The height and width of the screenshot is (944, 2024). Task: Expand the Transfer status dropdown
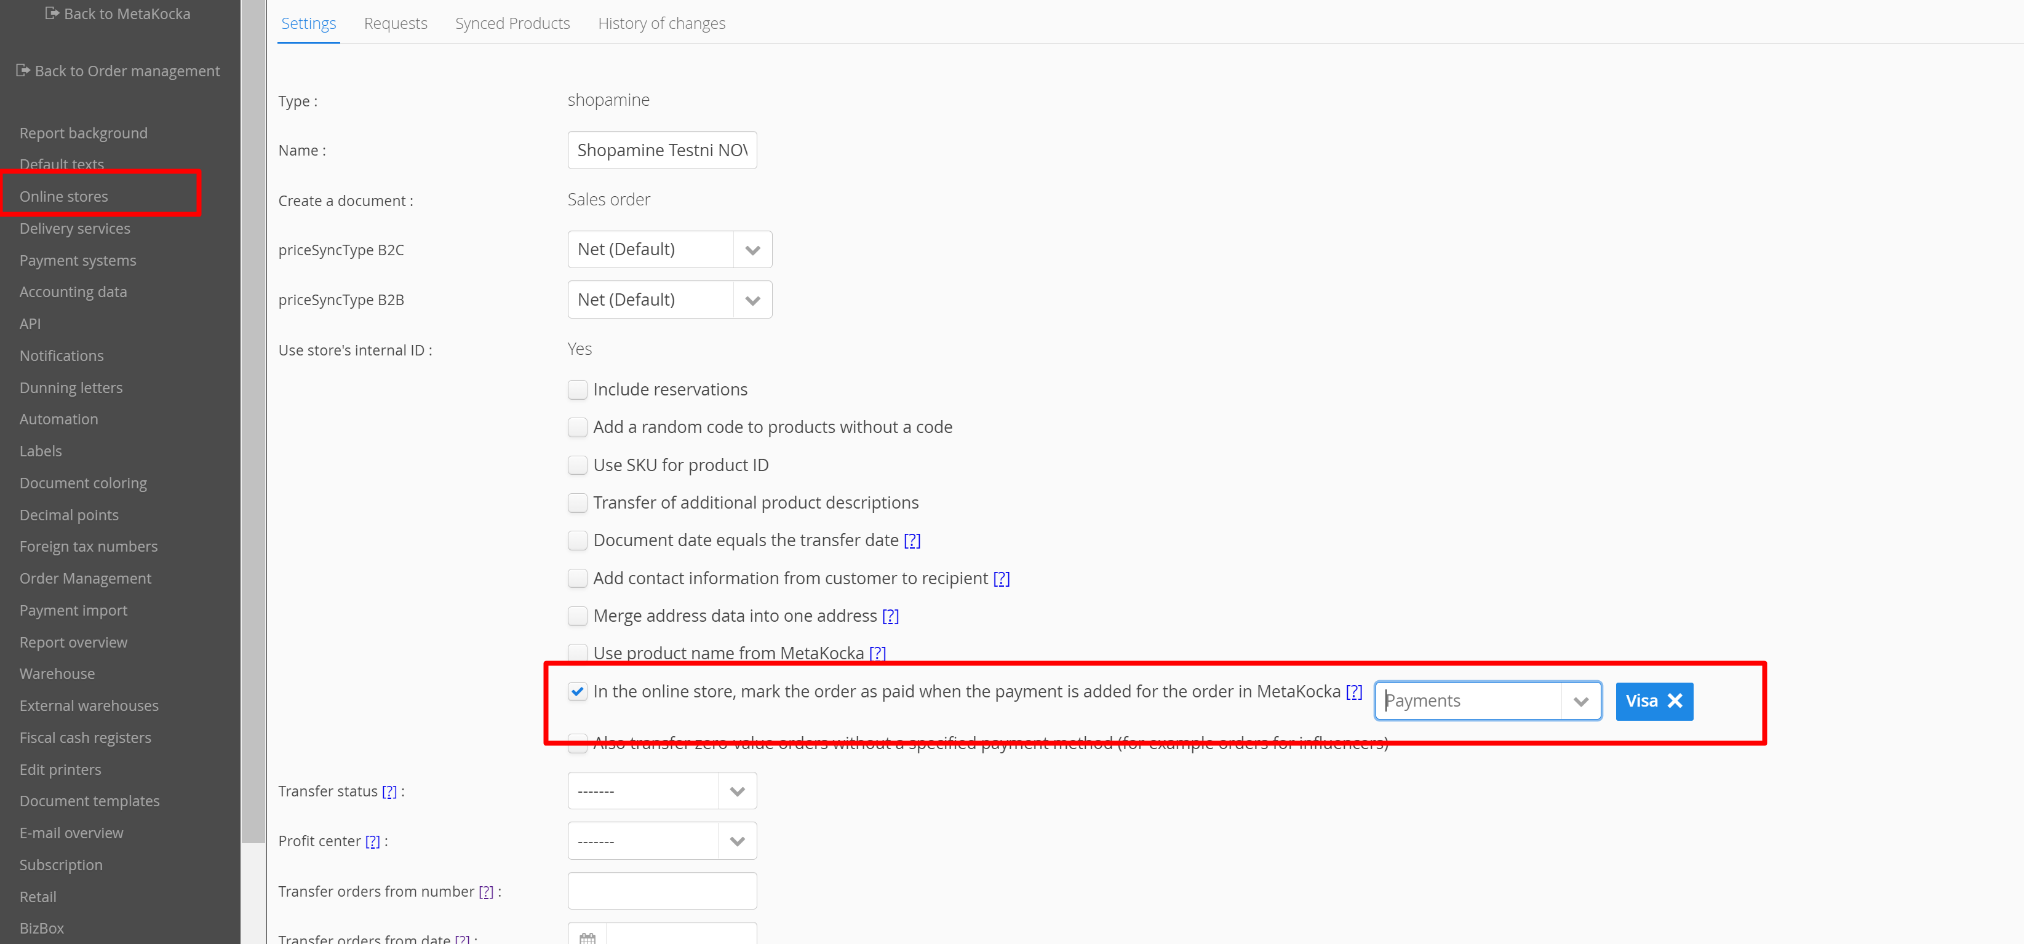tap(736, 791)
